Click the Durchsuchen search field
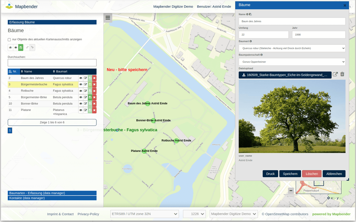The width and height of the screenshot is (356, 222). click(x=52, y=63)
